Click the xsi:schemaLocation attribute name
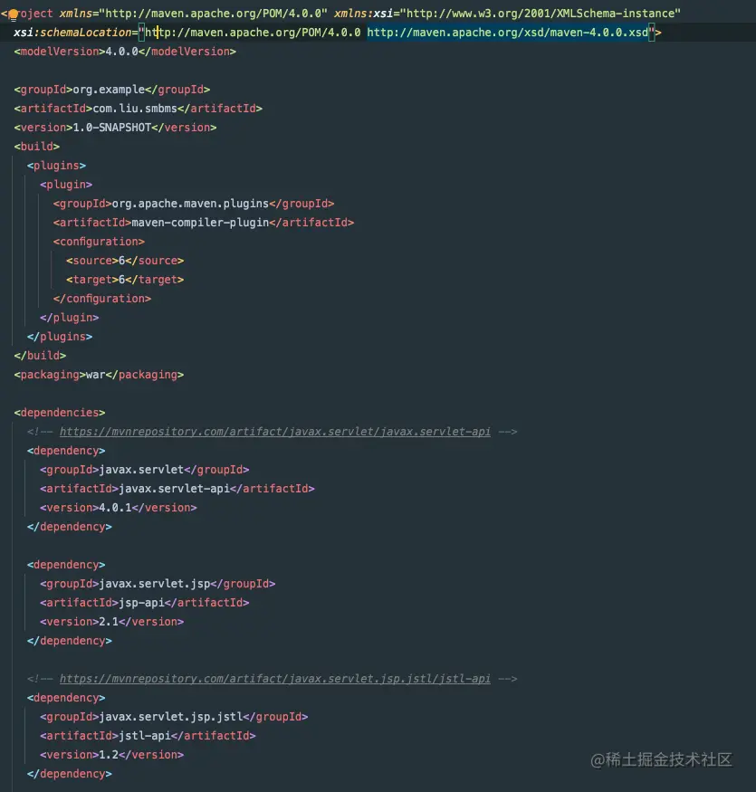The height and width of the screenshot is (792, 756). click(x=72, y=33)
